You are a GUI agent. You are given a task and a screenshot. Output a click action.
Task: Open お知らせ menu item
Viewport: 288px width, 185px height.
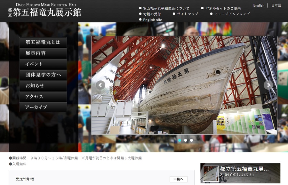(x=43, y=86)
